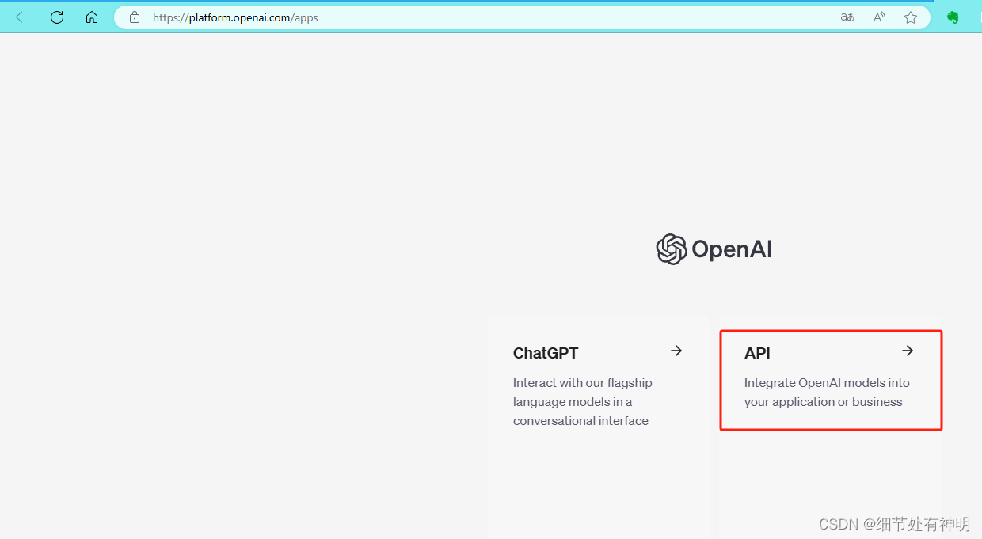Image resolution: width=982 pixels, height=539 pixels.
Task: Open the browser home page icon
Action: pos(92,17)
